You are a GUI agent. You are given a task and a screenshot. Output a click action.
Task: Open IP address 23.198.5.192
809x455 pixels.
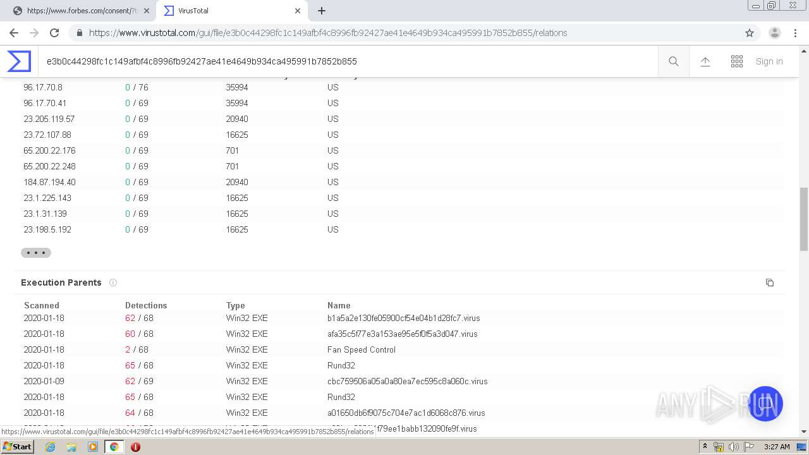click(47, 229)
